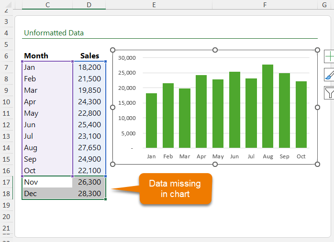Select the Jan bar in chart
Image resolution: width=334 pixels, height=242 pixels.
[x=151, y=121]
